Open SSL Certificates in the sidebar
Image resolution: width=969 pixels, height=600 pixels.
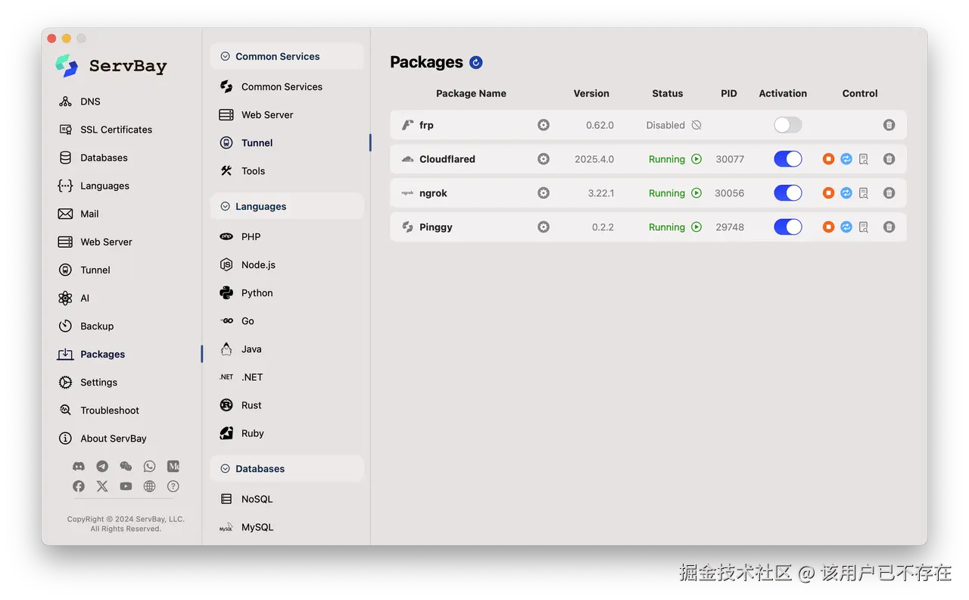tap(105, 130)
